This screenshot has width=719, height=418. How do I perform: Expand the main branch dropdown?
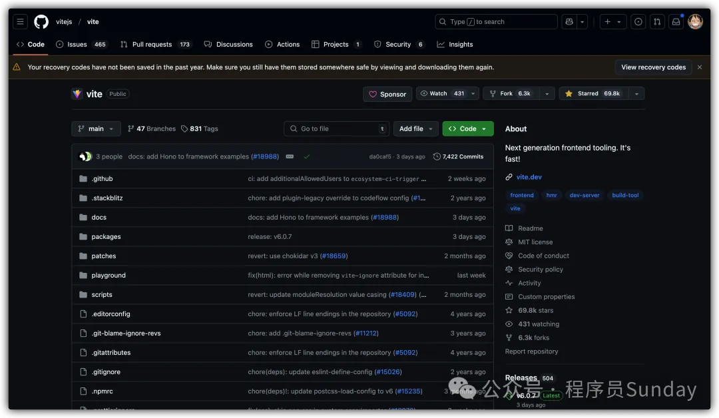point(96,129)
